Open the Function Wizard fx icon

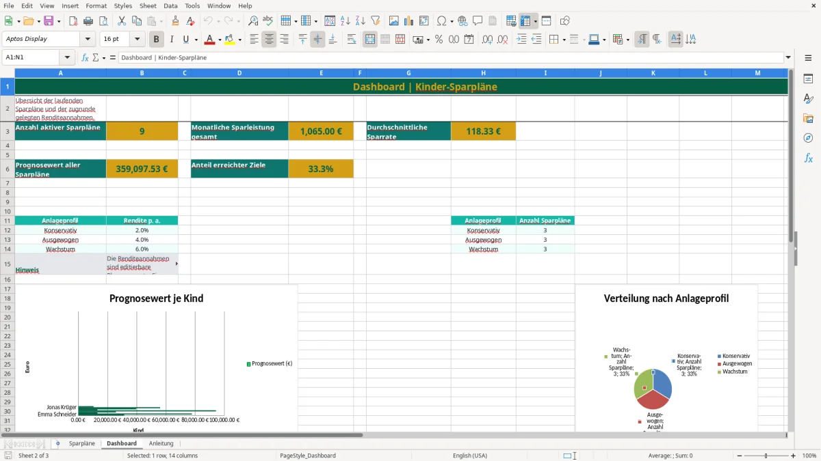[x=86, y=58]
